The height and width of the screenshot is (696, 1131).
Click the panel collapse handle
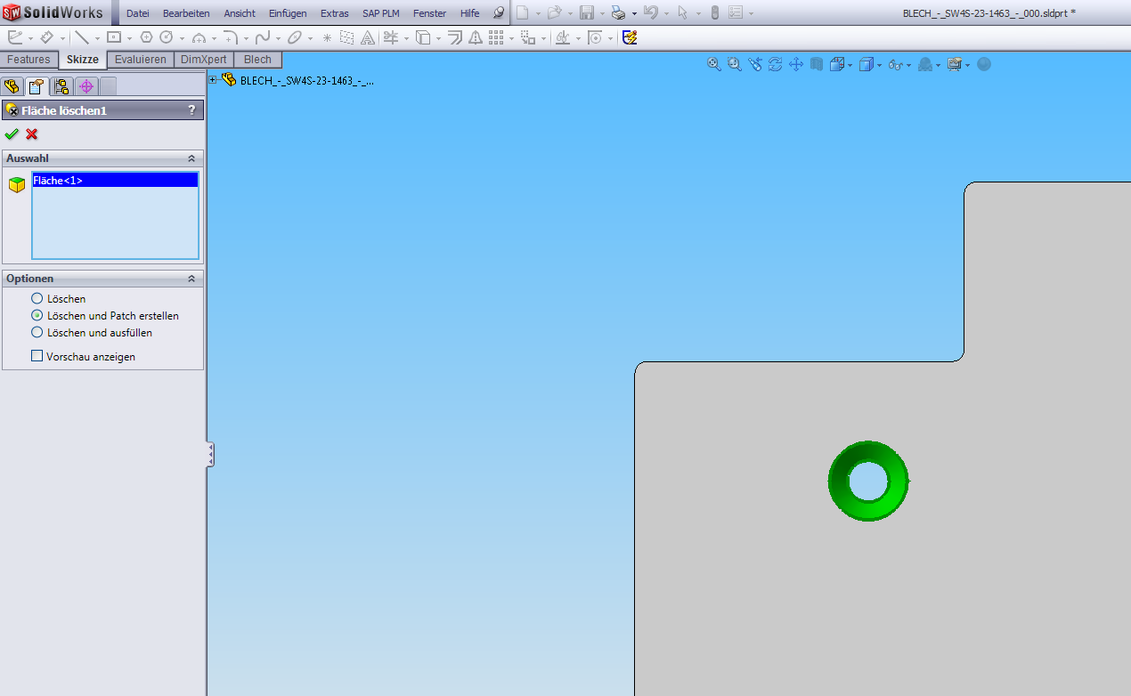pos(210,455)
